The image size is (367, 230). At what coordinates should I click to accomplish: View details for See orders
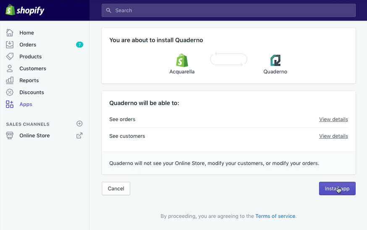pos(333,119)
